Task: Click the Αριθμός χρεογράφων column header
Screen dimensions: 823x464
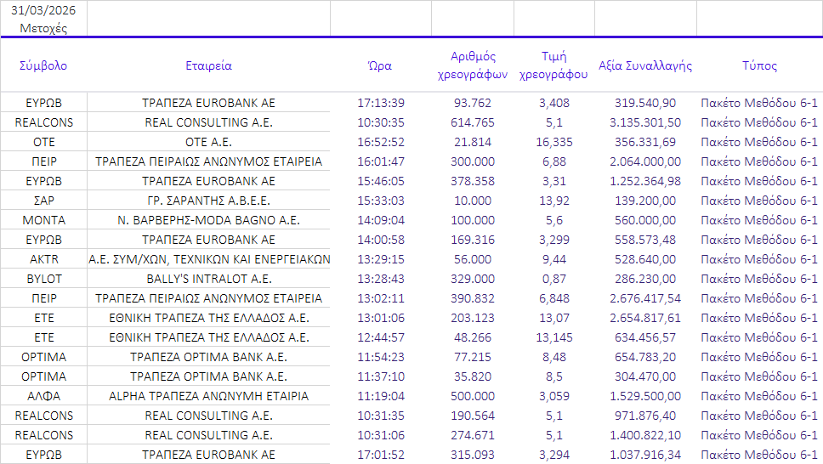Action: (473, 65)
